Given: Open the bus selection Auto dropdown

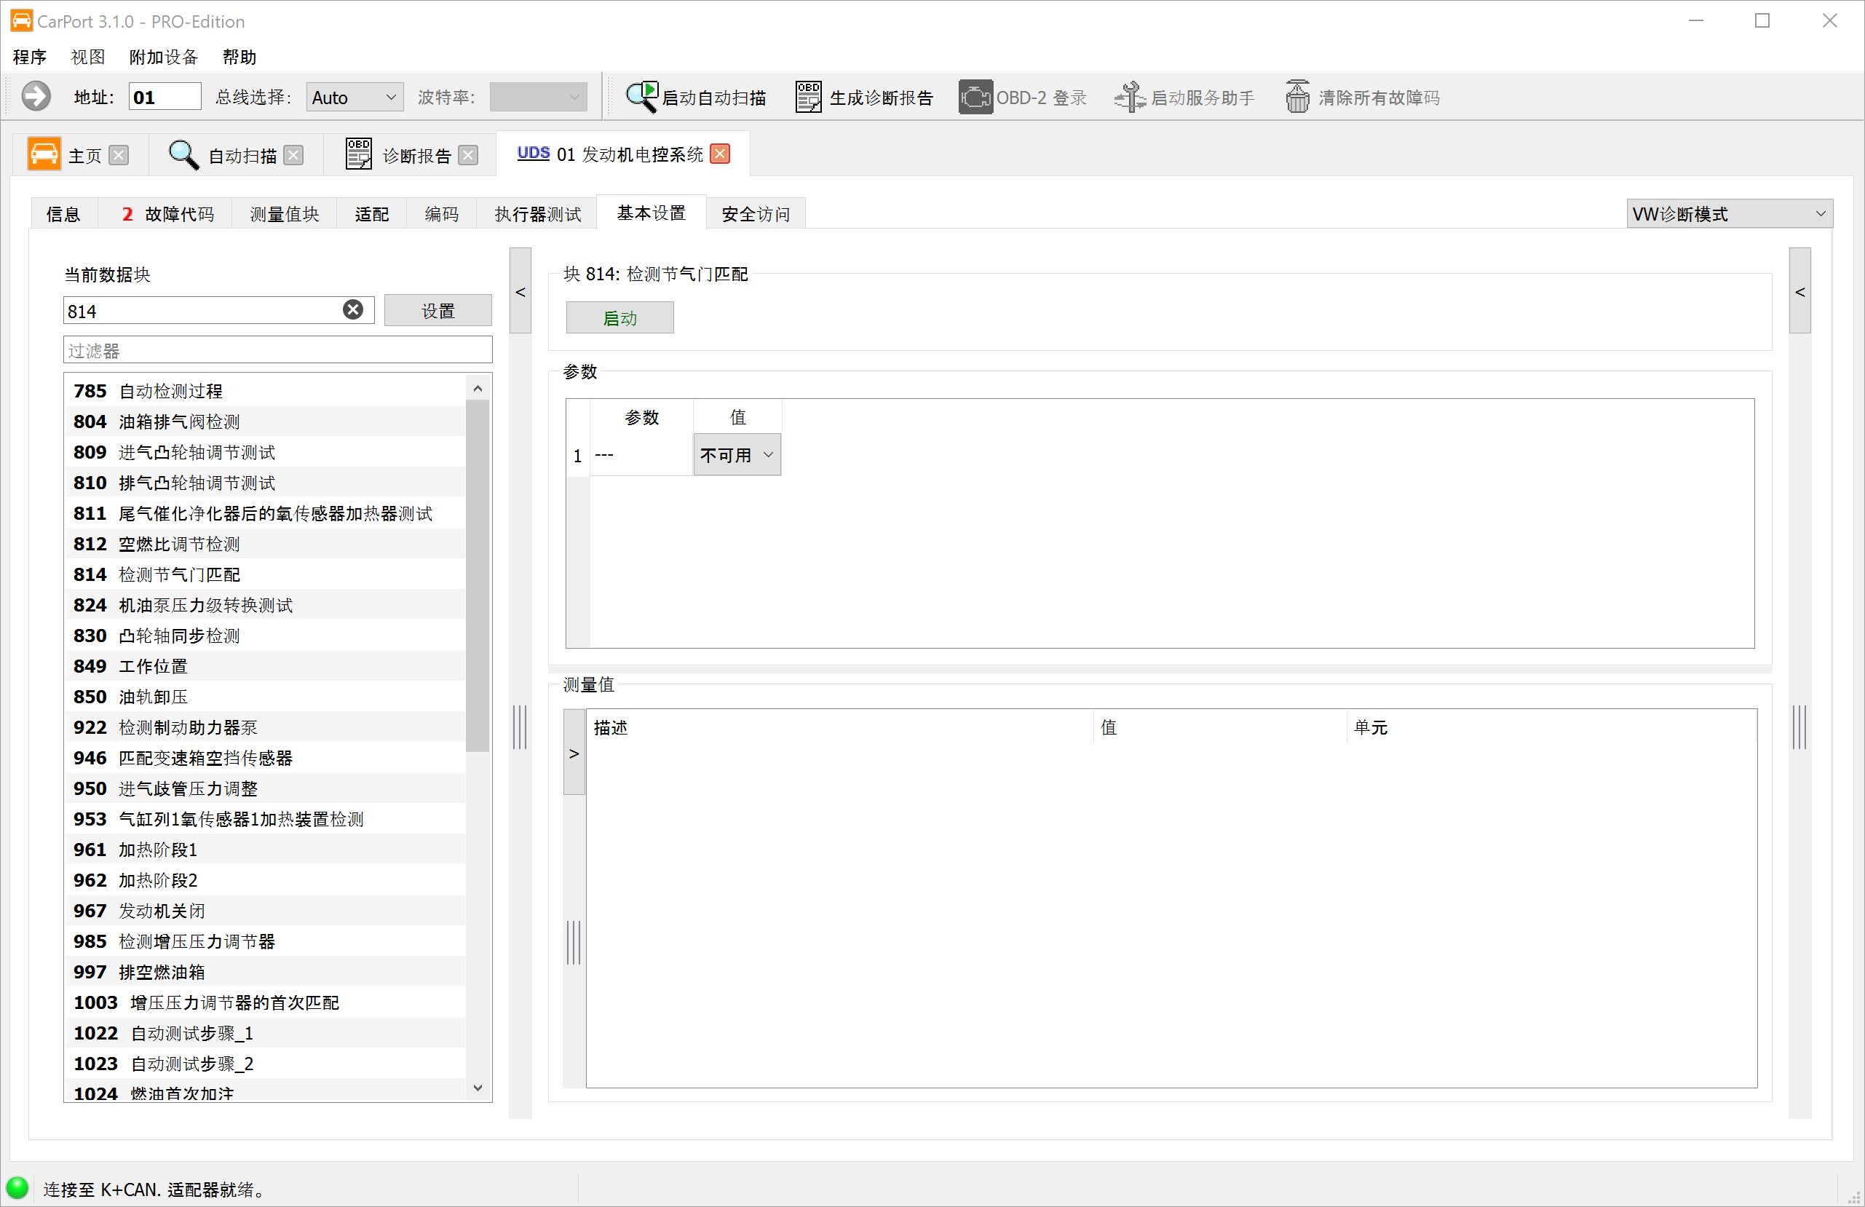Looking at the screenshot, I should point(355,98).
